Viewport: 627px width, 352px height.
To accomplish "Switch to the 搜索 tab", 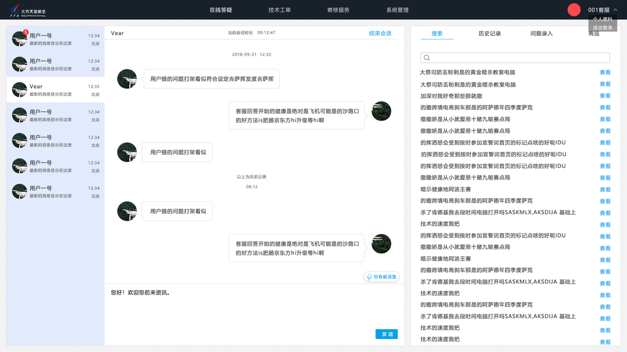I will click(437, 33).
